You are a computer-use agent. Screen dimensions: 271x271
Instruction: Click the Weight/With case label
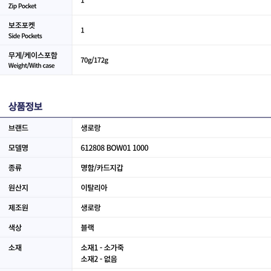tap(32, 66)
